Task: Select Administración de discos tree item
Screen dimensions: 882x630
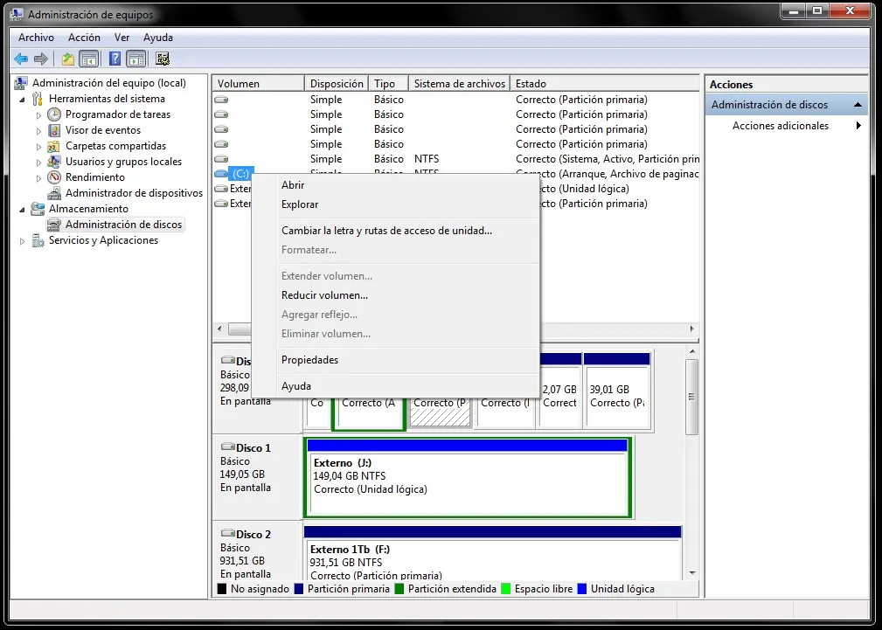Action: point(124,225)
